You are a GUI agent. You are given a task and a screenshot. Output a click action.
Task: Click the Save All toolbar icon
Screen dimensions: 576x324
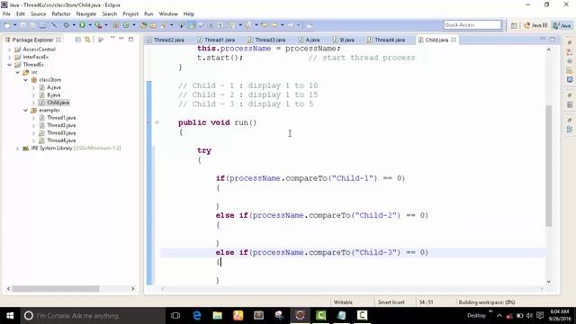coord(32,25)
